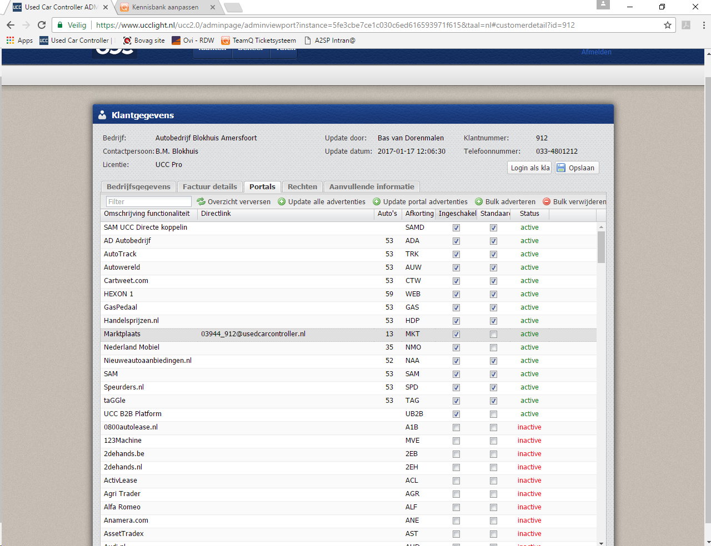711x546 pixels.
Task: Select the Nieuweautoaanbiedingen.nl row
Action: click(x=349, y=361)
